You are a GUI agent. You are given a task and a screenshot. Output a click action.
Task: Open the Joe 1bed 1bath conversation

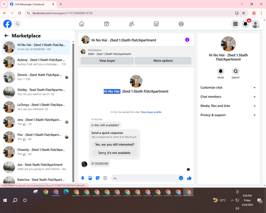point(36,167)
